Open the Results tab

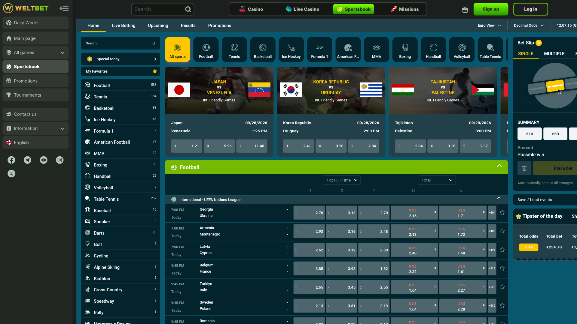188,25
